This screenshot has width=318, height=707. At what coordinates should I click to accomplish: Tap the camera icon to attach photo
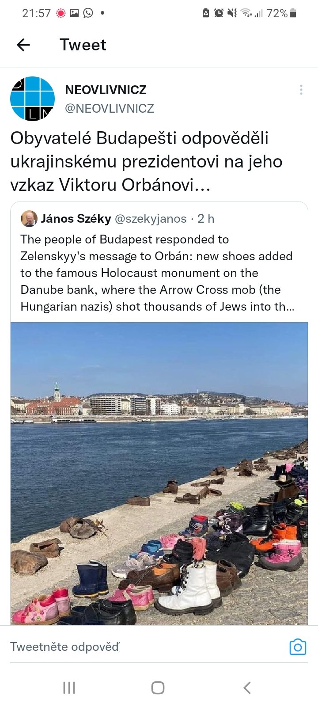298,647
